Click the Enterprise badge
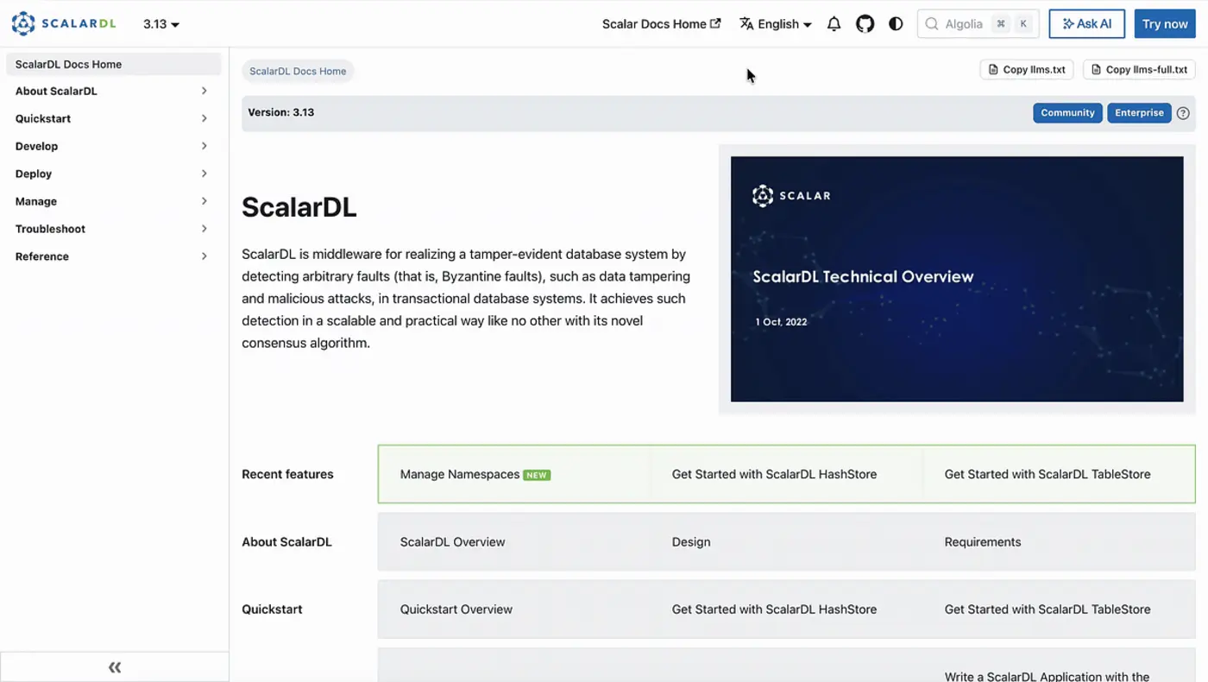 pos(1139,113)
